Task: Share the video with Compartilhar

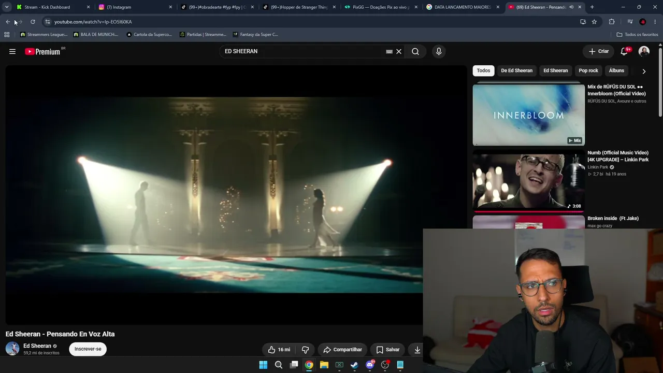Action: pyautogui.click(x=342, y=350)
